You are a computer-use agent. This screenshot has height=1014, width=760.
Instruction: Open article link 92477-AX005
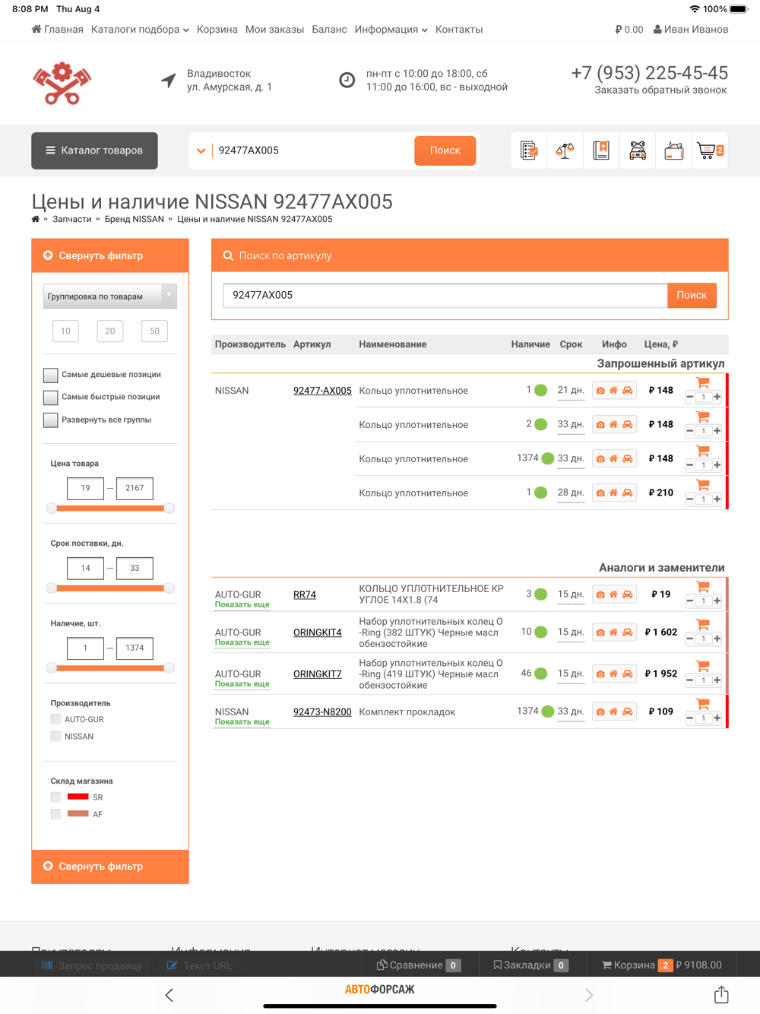[x=322, y=391]
